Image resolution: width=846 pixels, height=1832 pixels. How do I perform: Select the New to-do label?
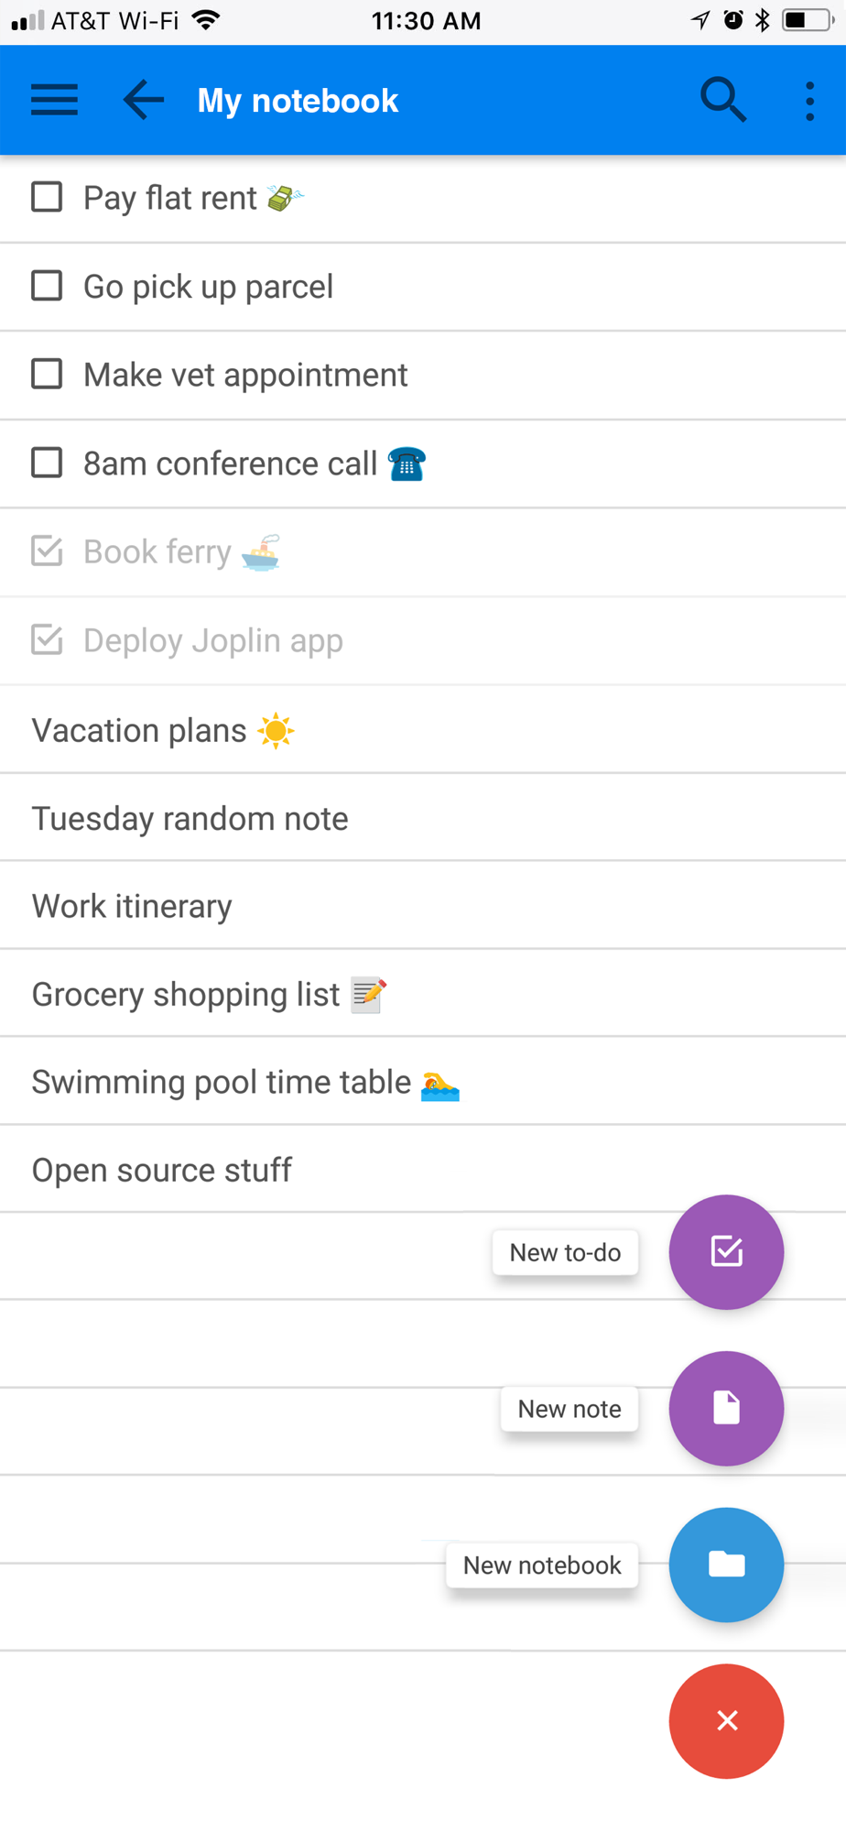click(565, 1252)
